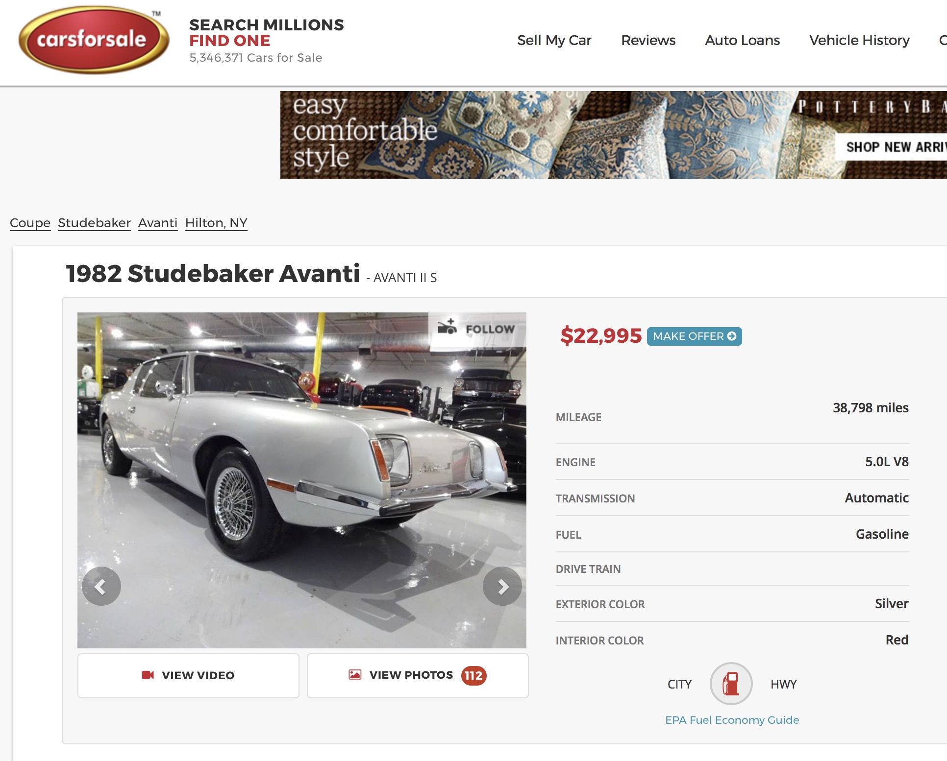Screen dimensions: 947x761
Task: Open the View Photos button
Action: pos(418,675)
